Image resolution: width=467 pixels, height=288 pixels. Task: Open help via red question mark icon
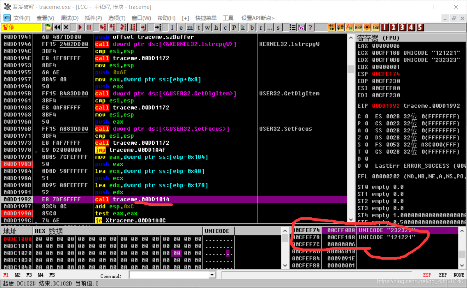coord(310,28)
